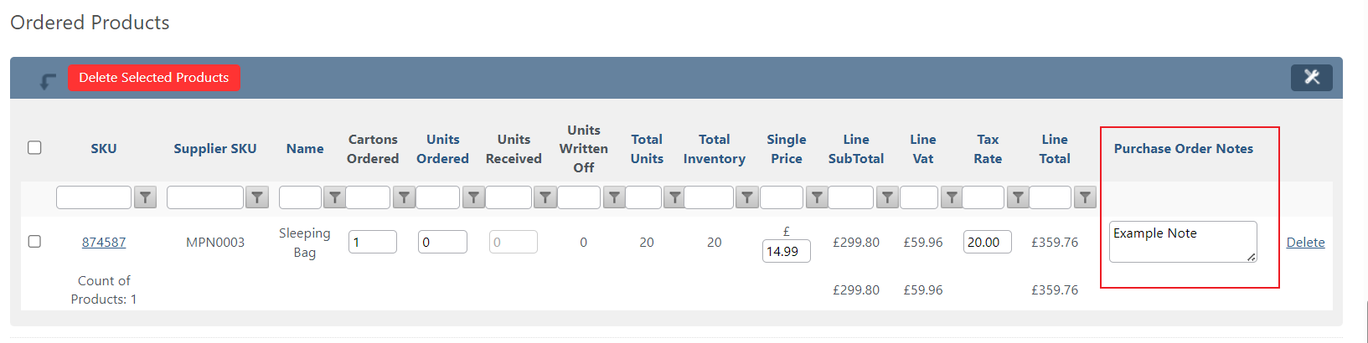Click the Name column filter icon
This screenshot has width=1368, height=343.
click(334, 197)
